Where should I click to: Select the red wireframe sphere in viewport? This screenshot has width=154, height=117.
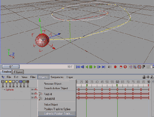[x=42, y=40]
